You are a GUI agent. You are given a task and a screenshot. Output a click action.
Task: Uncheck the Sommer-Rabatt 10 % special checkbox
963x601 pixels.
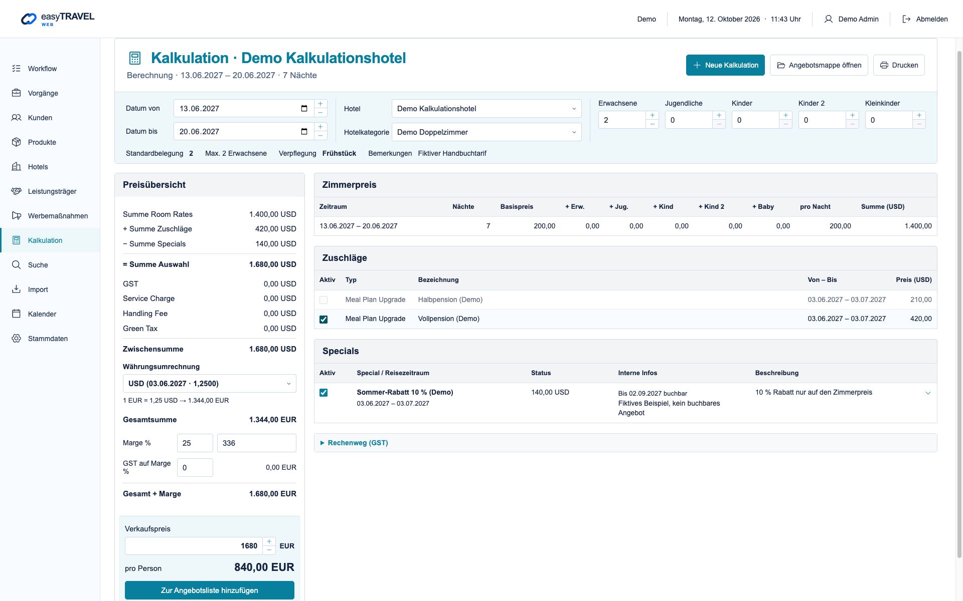(x=324, y=393)
